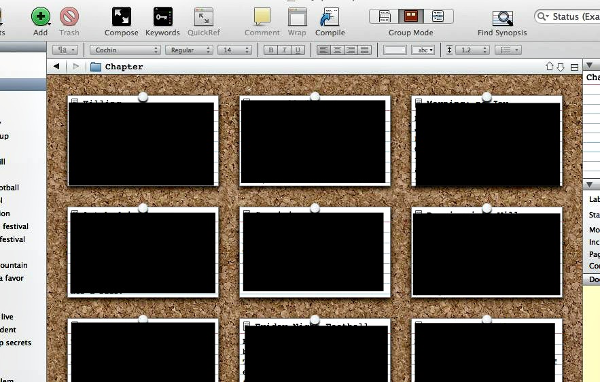This screenshot has height=382, width=600.
Task: Go back with the left navigation arrow
Action: [x=56, y=66]
